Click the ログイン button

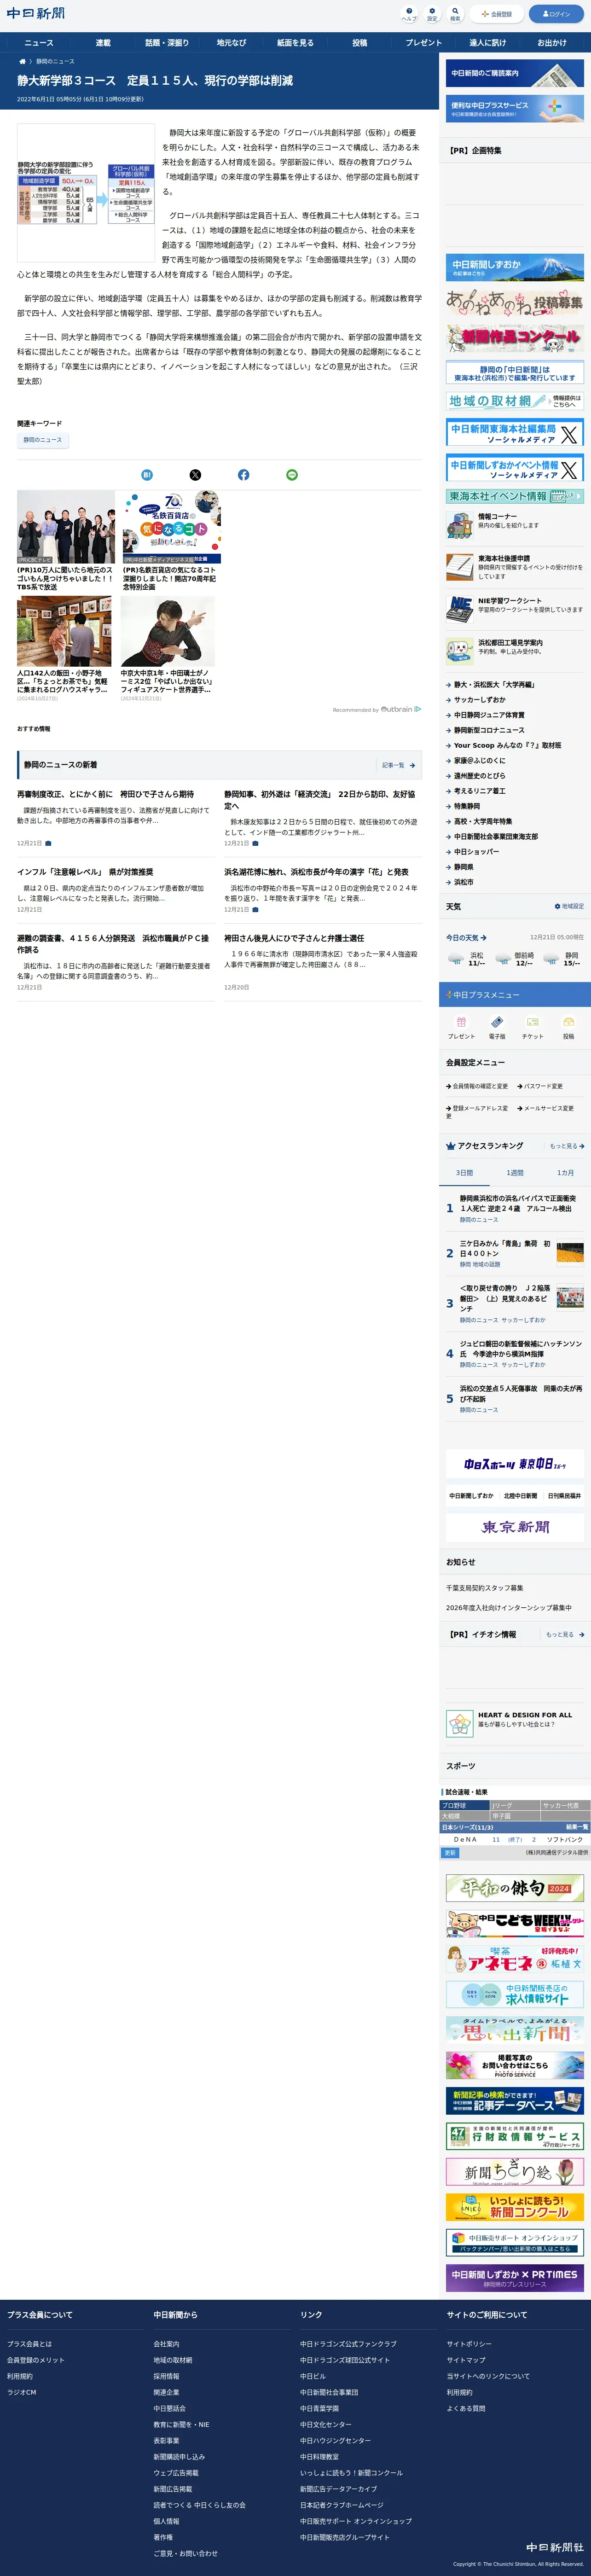[555, 14]
